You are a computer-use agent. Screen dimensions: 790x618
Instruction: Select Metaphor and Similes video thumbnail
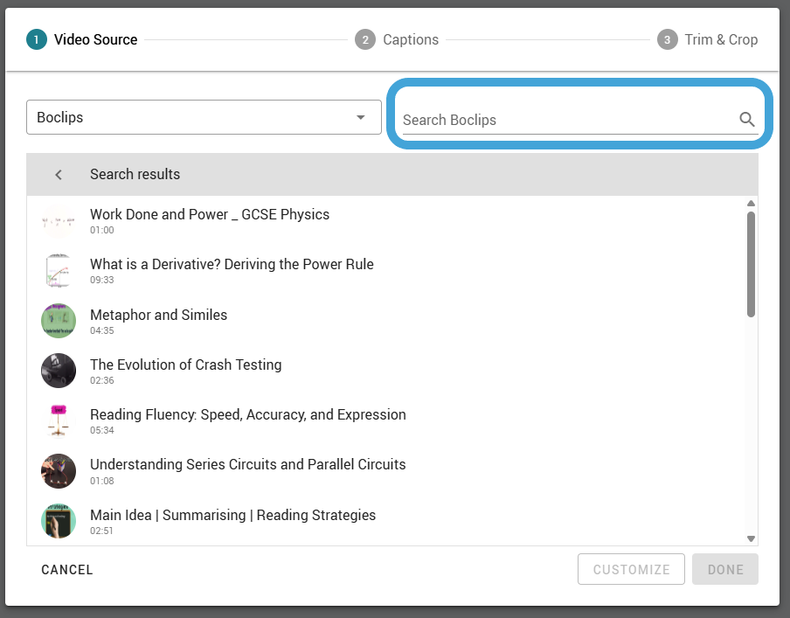pyautogui.click(x=59, y=321)
